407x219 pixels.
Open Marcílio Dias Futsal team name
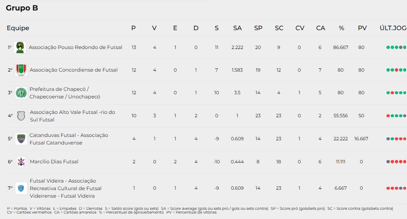[x=54, y=162]
